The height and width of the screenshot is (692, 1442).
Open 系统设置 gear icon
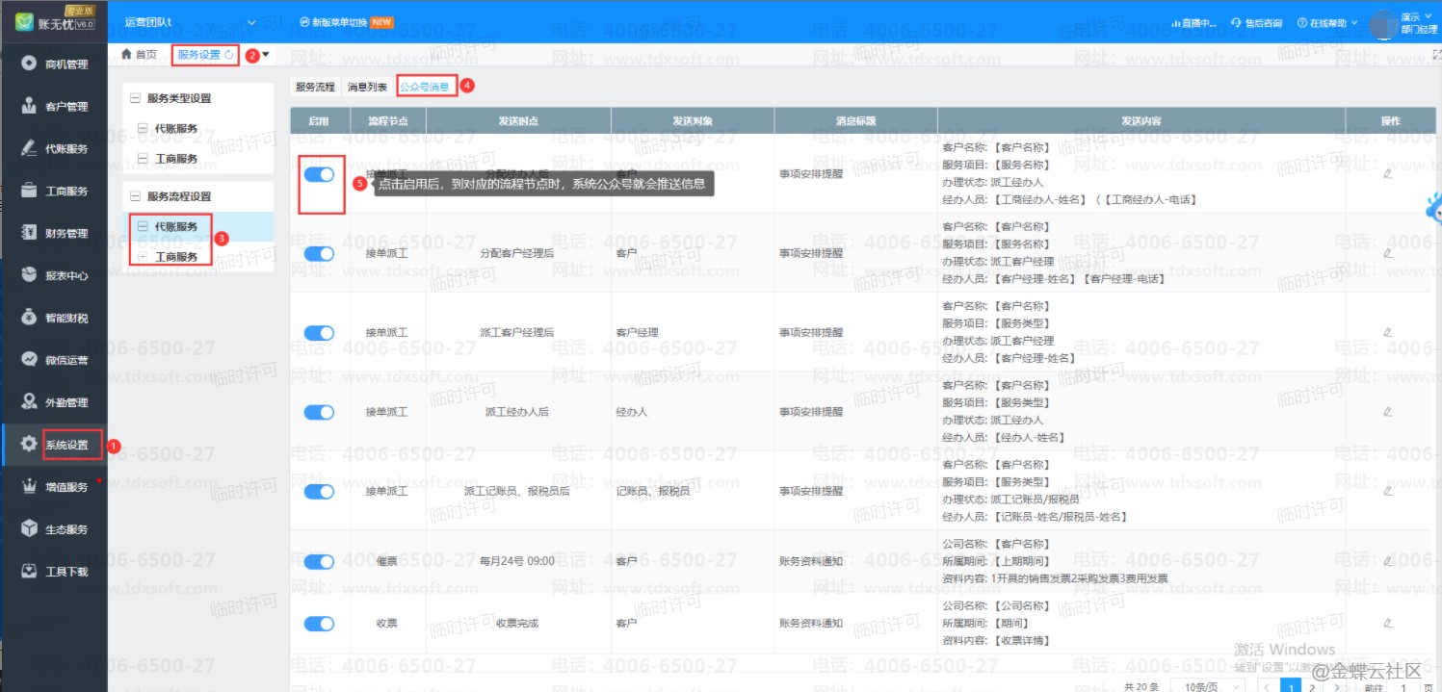(29, 444)
